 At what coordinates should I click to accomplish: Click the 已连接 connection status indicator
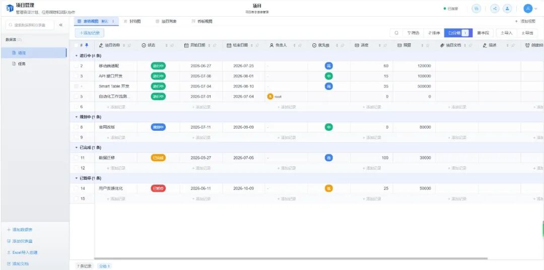coord(451,9)
